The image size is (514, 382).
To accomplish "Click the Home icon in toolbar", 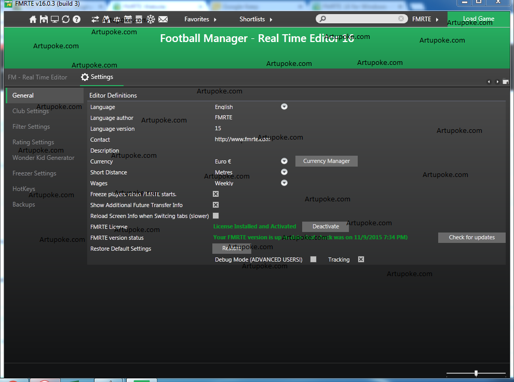I will [x=33, y=19].
